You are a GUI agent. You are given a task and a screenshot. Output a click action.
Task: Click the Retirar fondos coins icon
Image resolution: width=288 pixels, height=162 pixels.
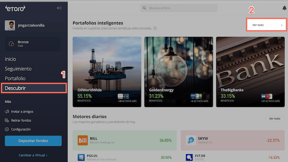(7, 120)
